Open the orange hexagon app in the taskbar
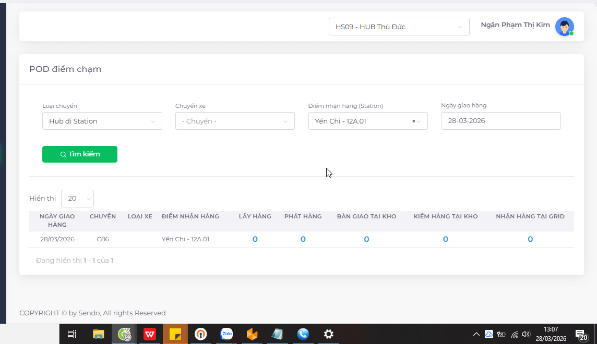The height and width of the screenshot is (344, 597). (252, 334)
